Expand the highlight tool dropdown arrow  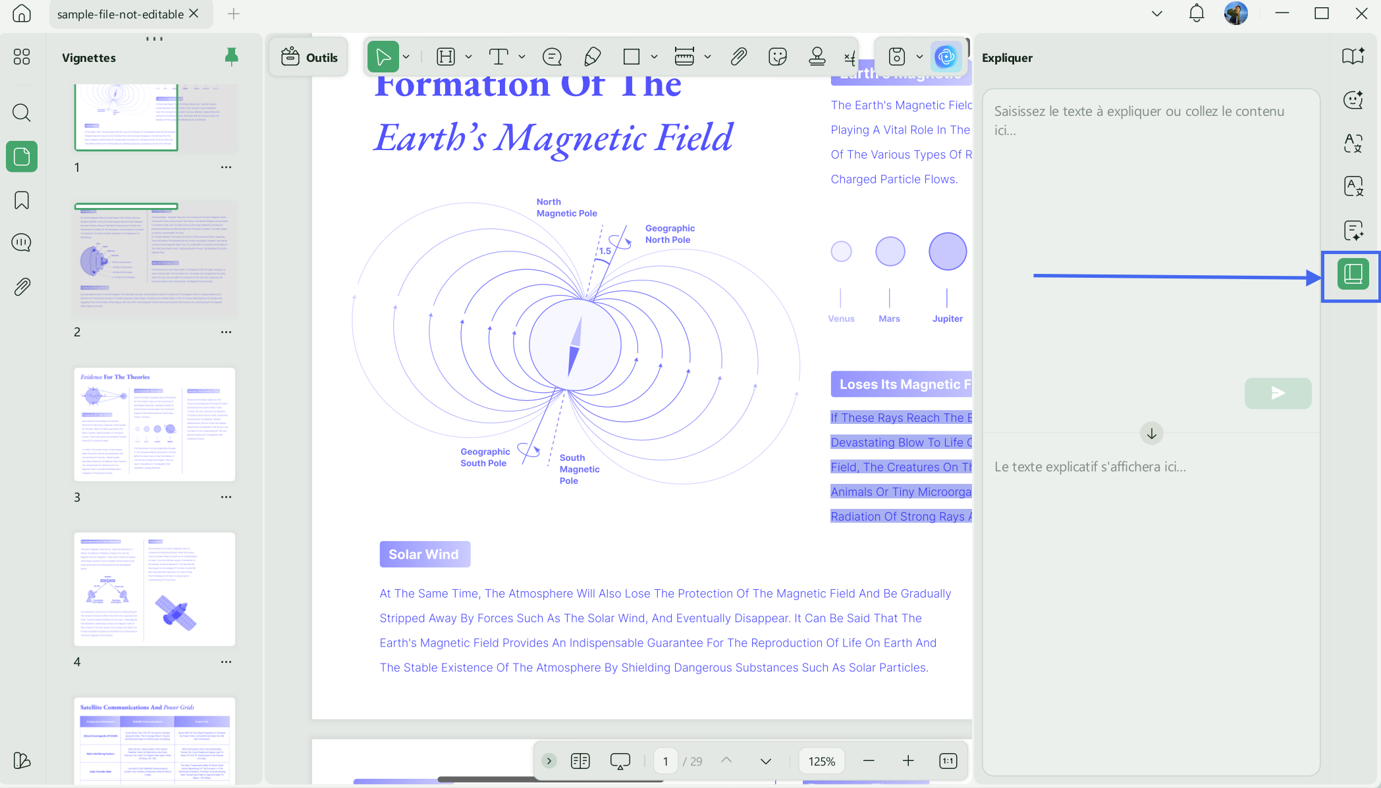click(x=469, y=57)
